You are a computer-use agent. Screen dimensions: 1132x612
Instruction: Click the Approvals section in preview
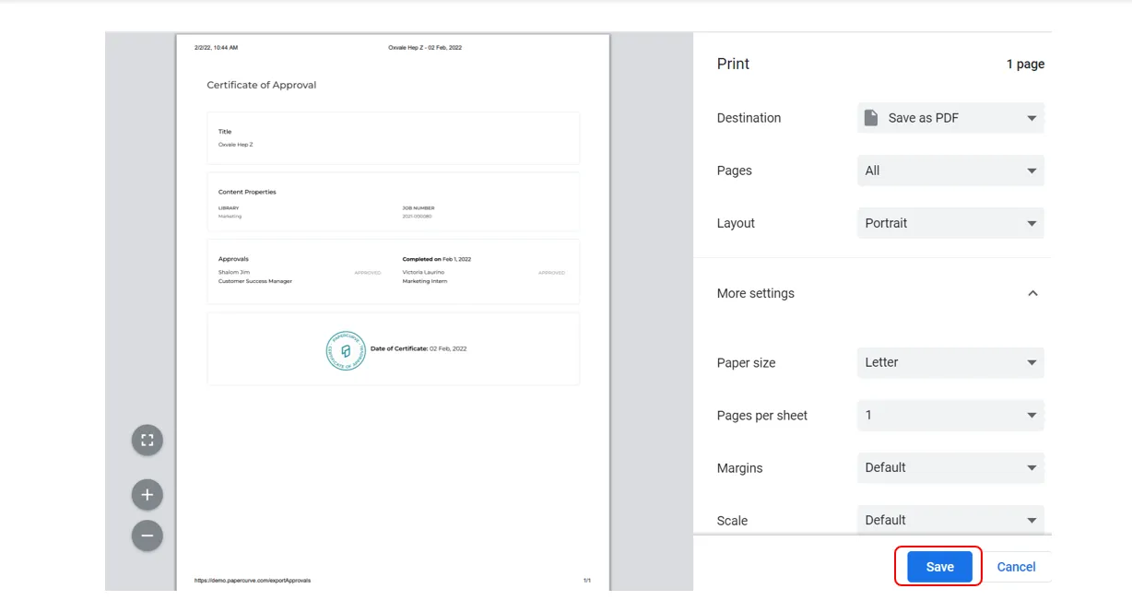[x=393, y=272]
